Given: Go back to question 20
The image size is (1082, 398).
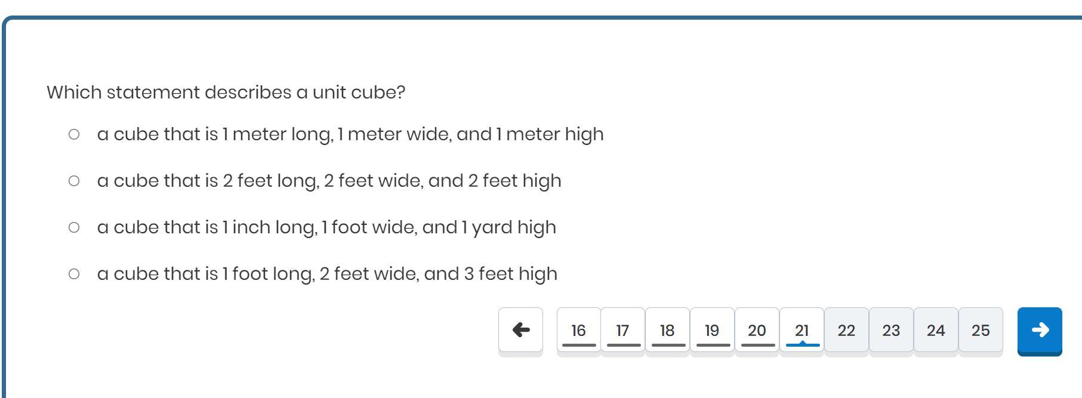Looking at the screenshot, I should pos(757,331).
